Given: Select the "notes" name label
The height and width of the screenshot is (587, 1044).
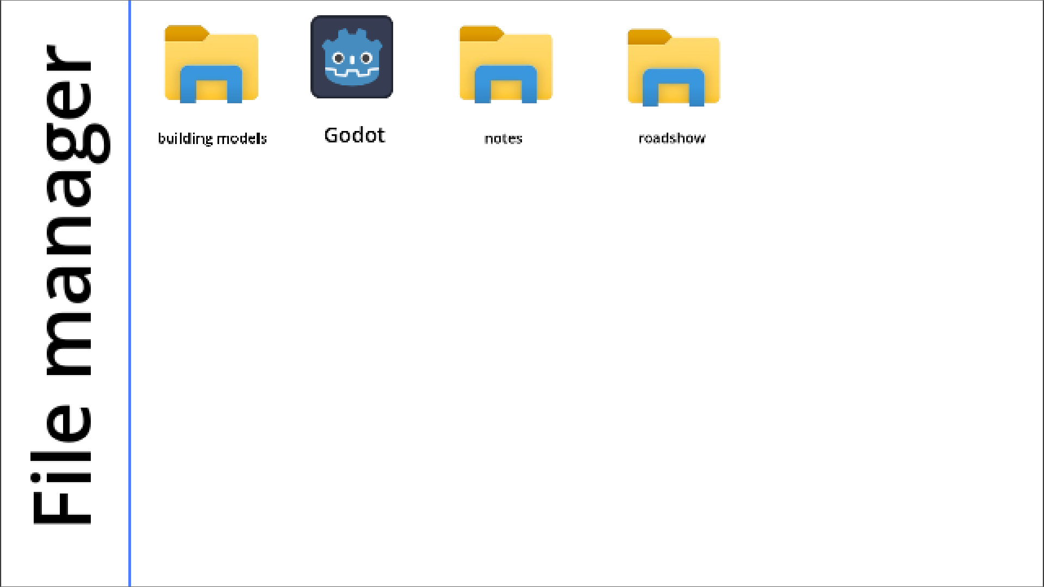Looking at the screenshot, I should coord(503,139).
